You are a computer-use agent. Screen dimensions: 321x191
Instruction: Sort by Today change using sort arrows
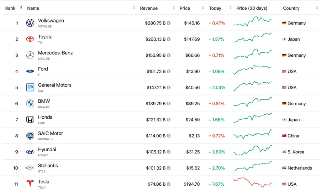click(230, 8)
